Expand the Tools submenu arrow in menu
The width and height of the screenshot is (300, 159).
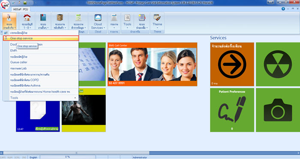(75, 98)
